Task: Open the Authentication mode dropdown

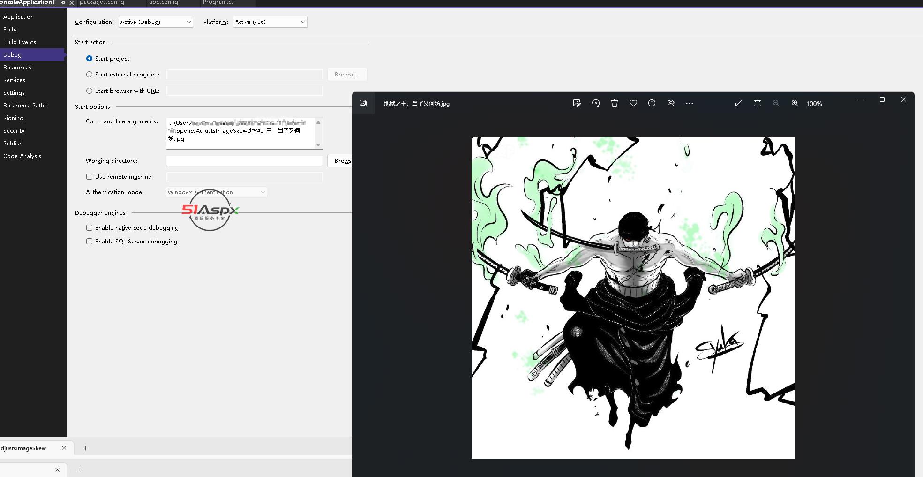Action: point(217,192)
